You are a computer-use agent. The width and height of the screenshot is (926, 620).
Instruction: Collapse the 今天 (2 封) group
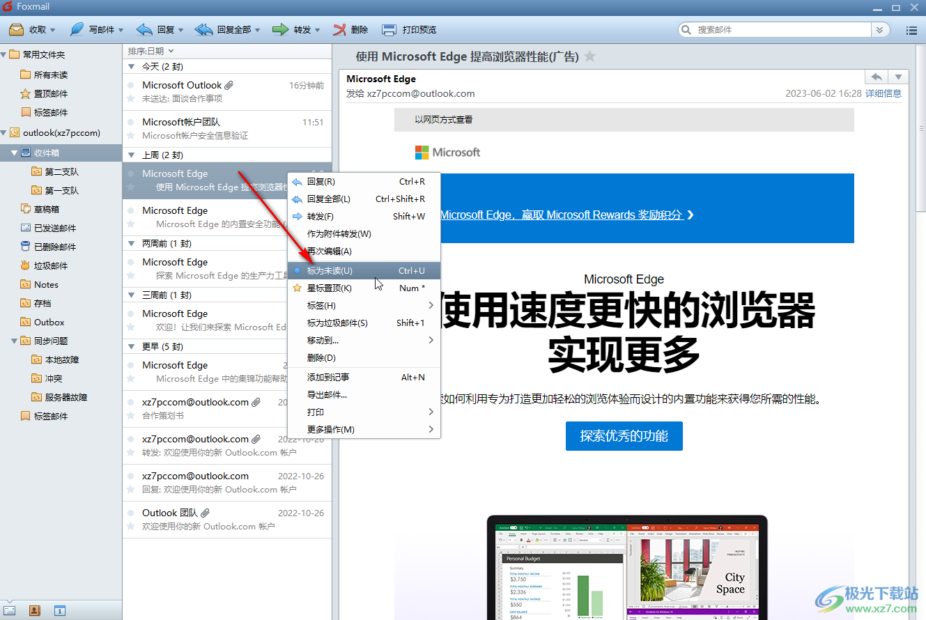point(132,67)
